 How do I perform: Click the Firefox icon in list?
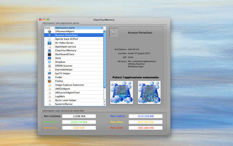[x=50, y=81]
